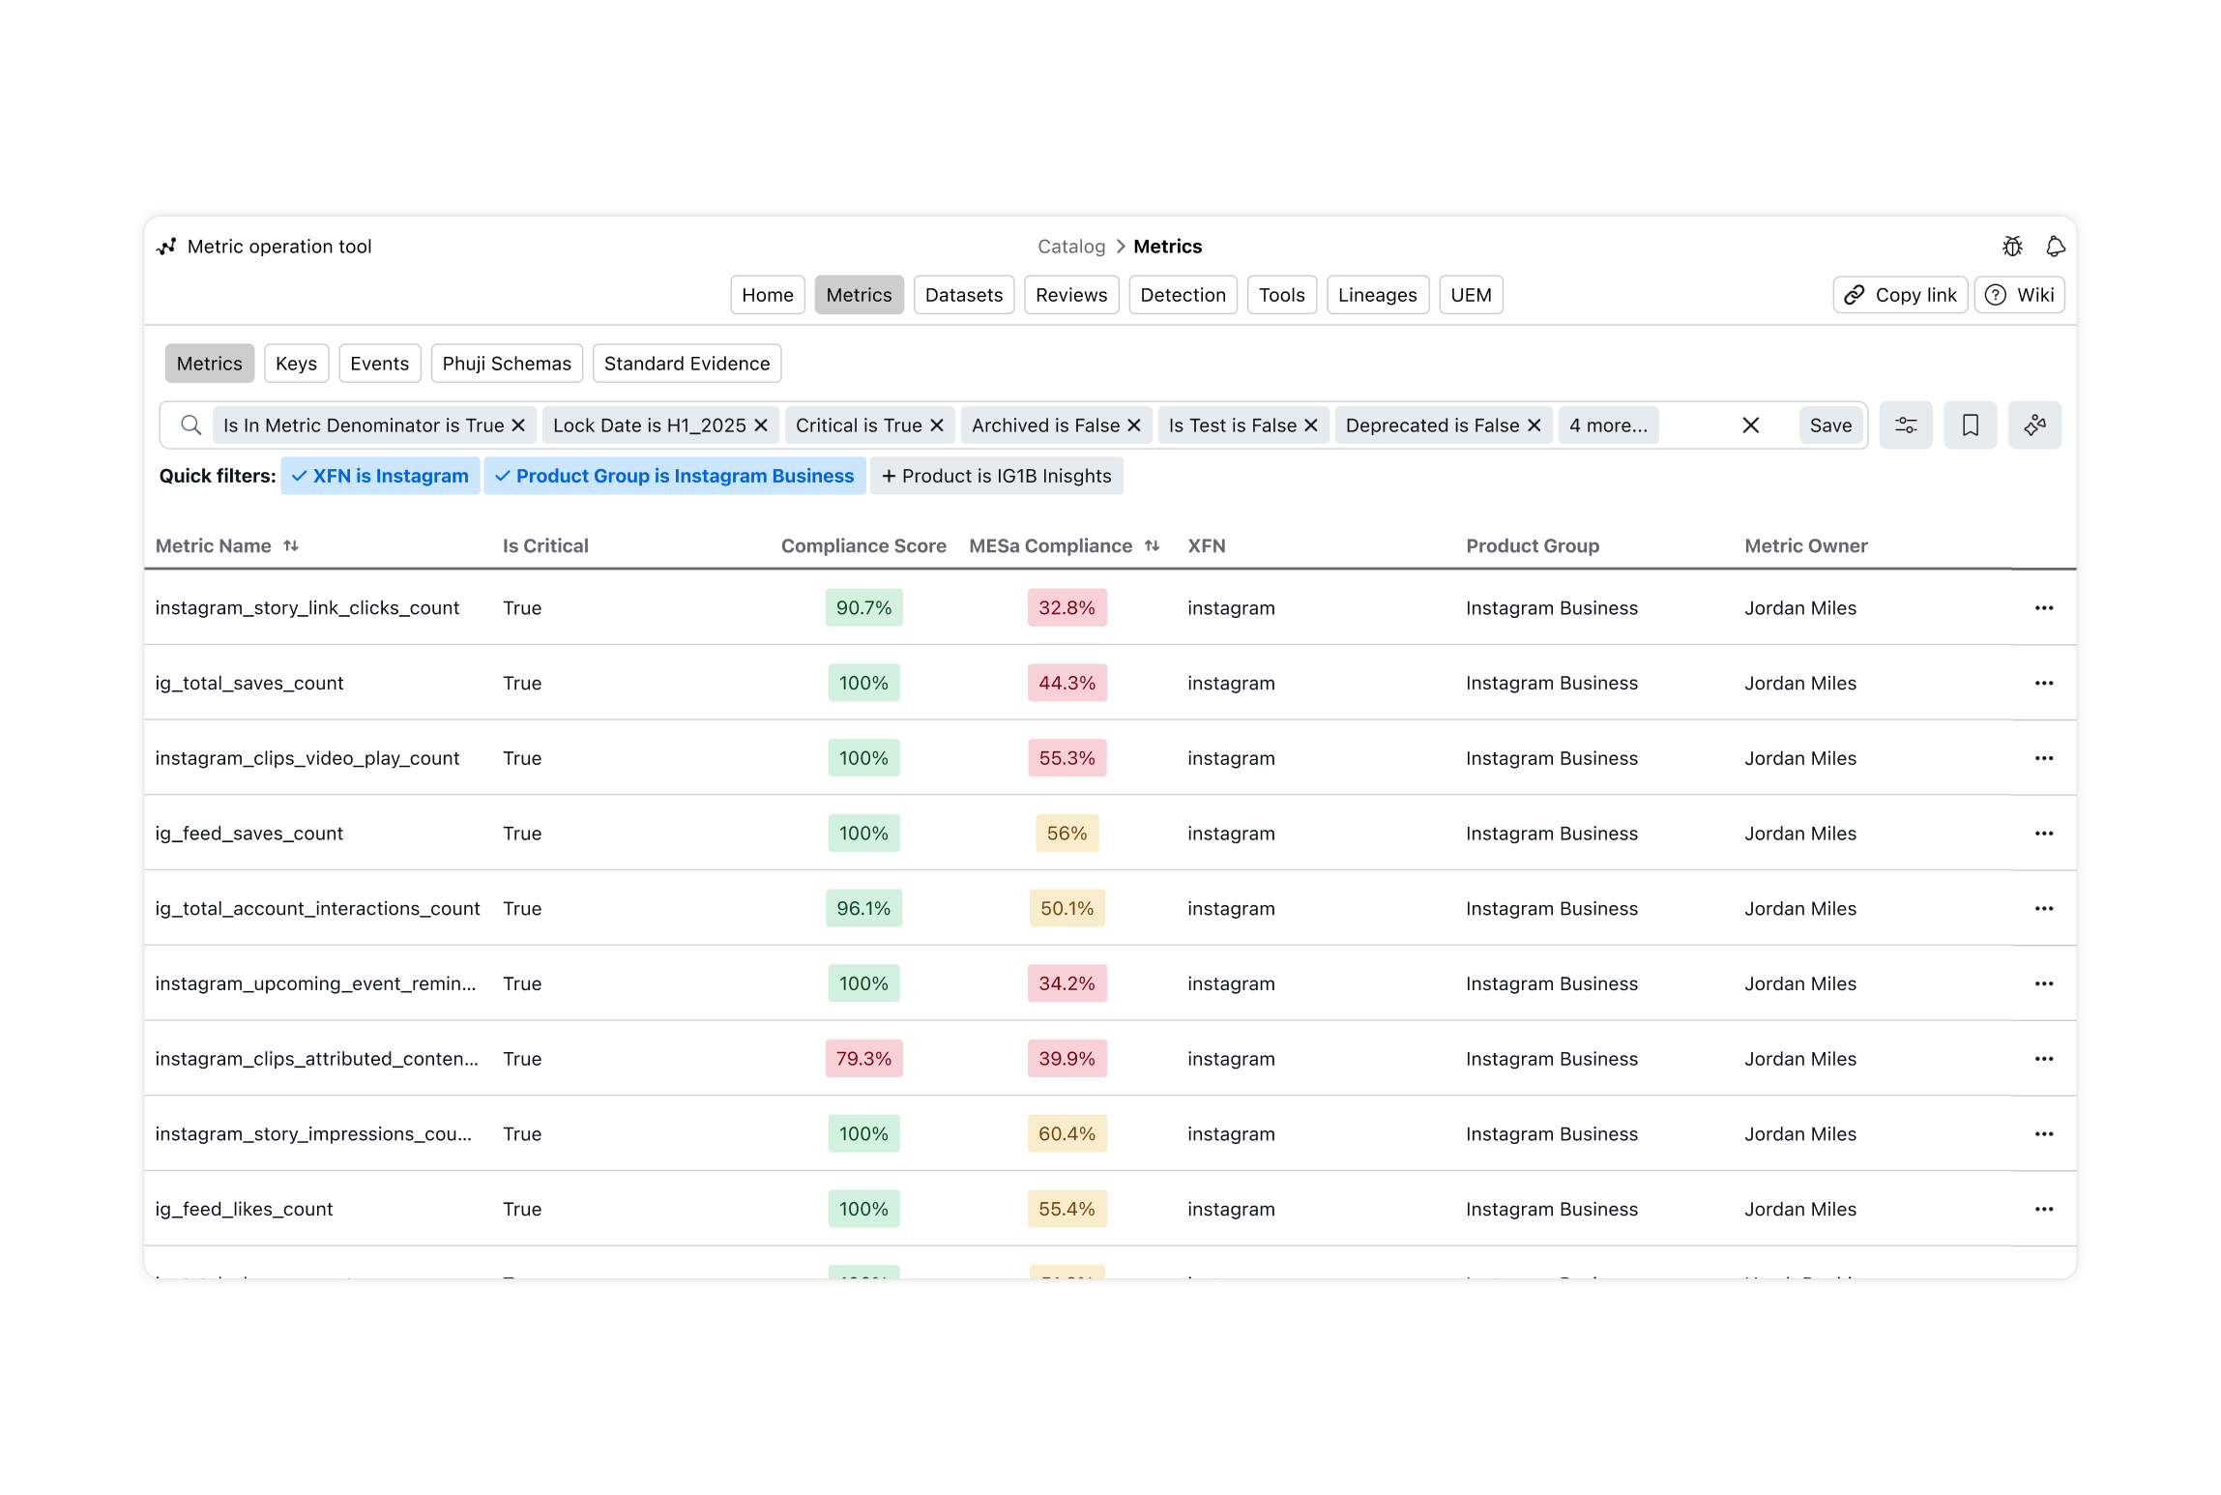Image resolution: width=2221 pixels, height=1495 pixels.
Task: Click the Copy link button
Action: coord(1899,295)
